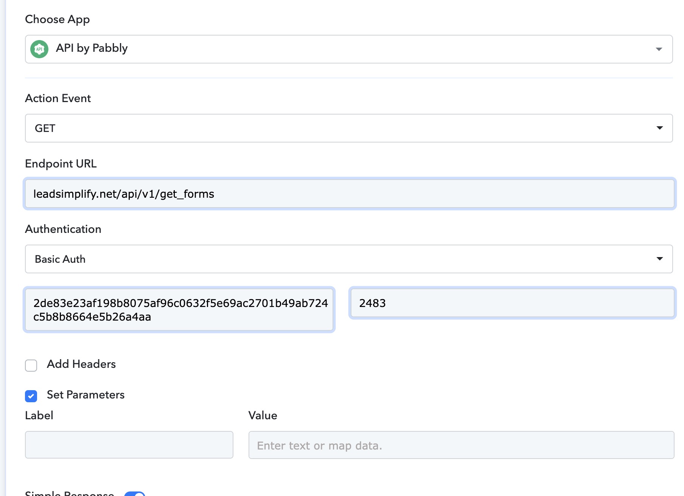Click the Set Parameters label text
The width and height of the screenshot is (684, 496).
(x=85, y=395)
